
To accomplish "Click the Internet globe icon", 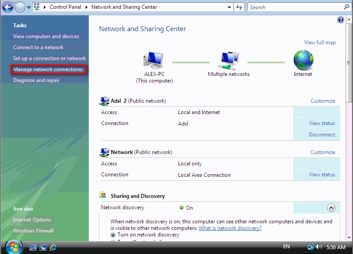I will click(x=303, y=60).
